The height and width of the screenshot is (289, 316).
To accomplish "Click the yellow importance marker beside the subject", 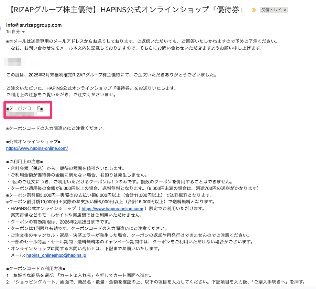I will coord(254,10).
